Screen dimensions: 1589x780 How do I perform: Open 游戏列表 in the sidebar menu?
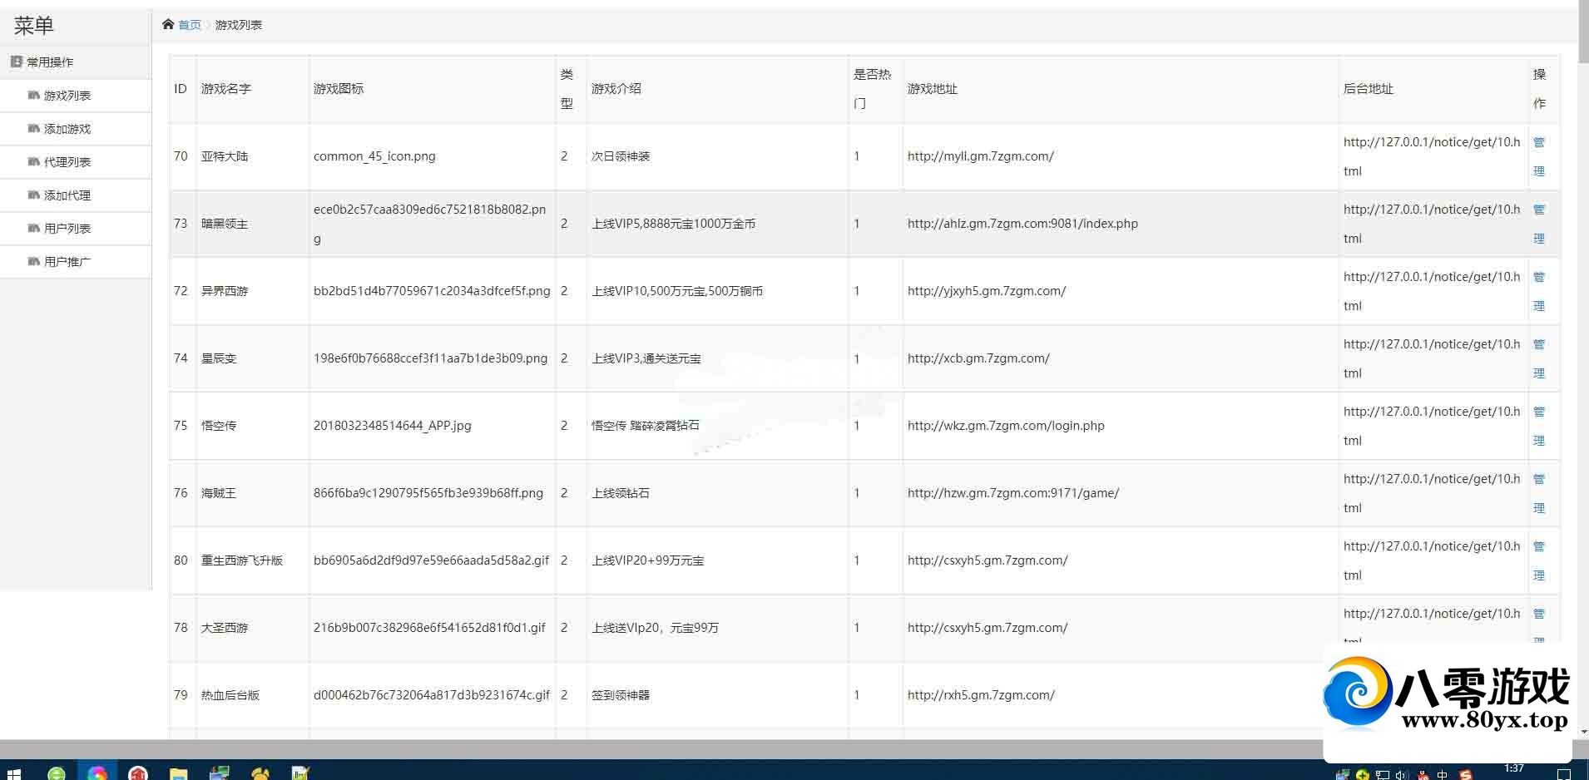[67, 96]
